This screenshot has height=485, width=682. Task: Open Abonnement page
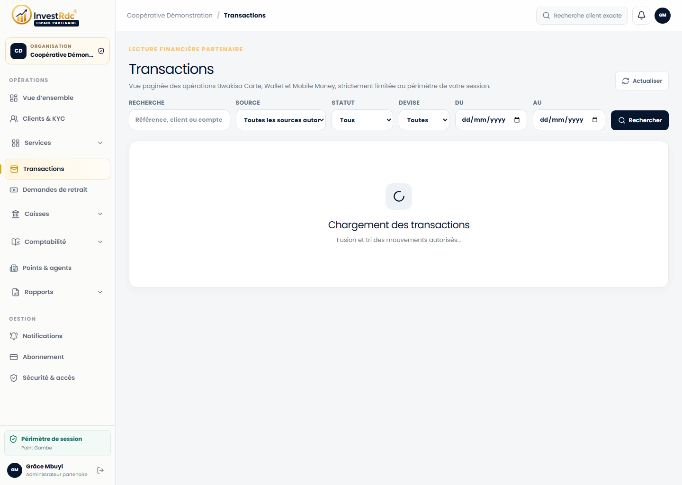point(57,357)
